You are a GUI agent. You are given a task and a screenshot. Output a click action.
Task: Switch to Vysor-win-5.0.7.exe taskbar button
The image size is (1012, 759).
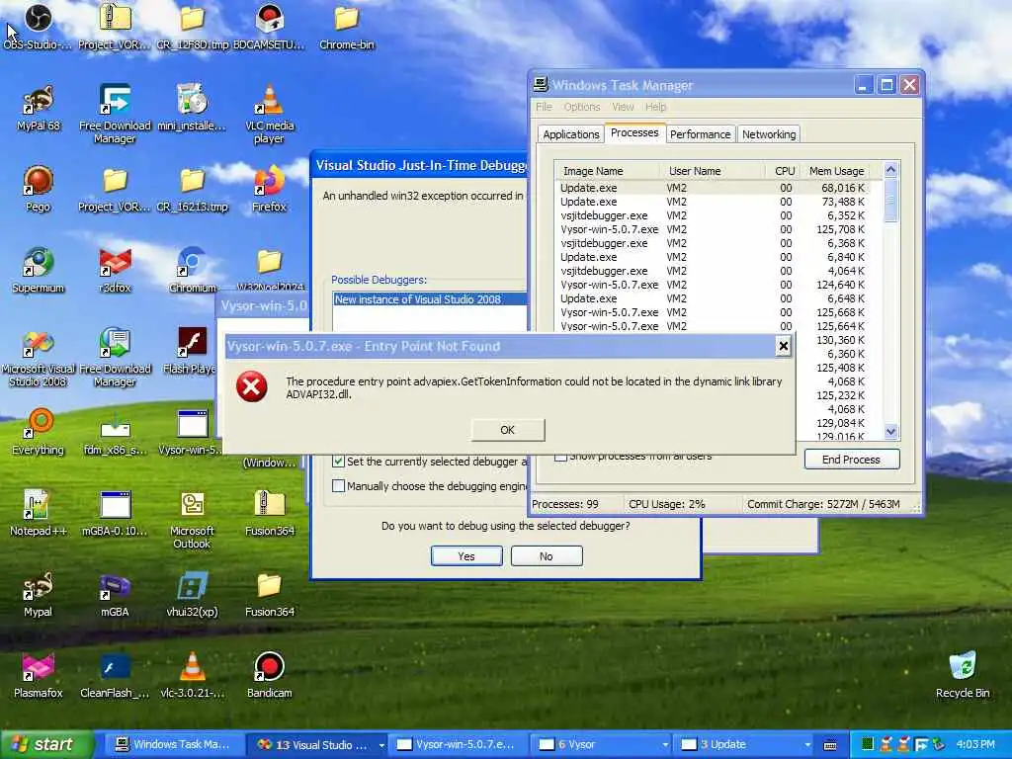coord(457,745)
